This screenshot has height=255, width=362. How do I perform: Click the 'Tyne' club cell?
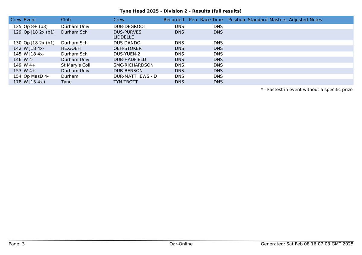66,82
